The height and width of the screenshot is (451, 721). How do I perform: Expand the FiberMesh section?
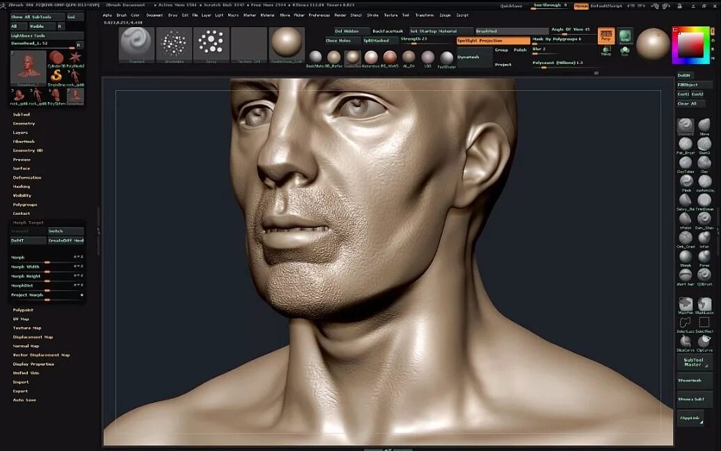coord(24,142)
